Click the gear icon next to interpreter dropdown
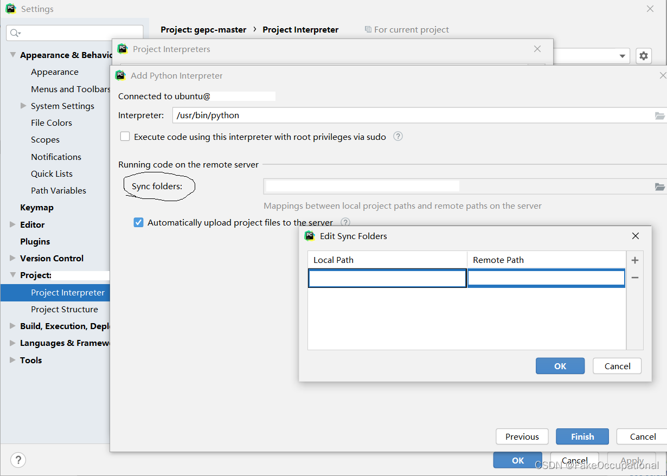 643,56
